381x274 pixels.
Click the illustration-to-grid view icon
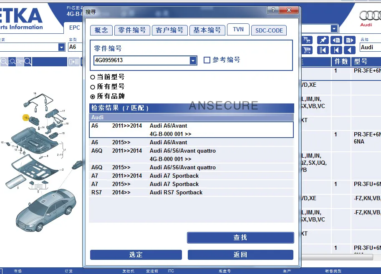73,62
